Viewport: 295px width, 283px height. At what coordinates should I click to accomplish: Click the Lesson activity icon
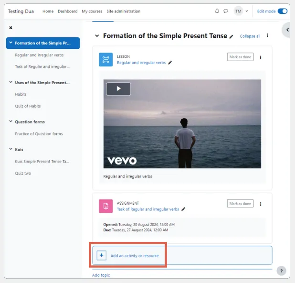tap(106, 60)
